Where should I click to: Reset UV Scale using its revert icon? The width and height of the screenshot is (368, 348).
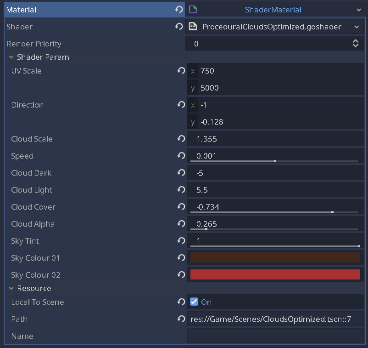tap(181, 71)
